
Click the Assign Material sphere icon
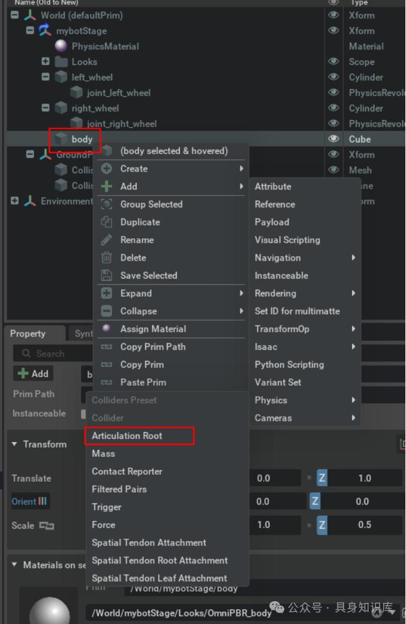[x=107, y=329]
